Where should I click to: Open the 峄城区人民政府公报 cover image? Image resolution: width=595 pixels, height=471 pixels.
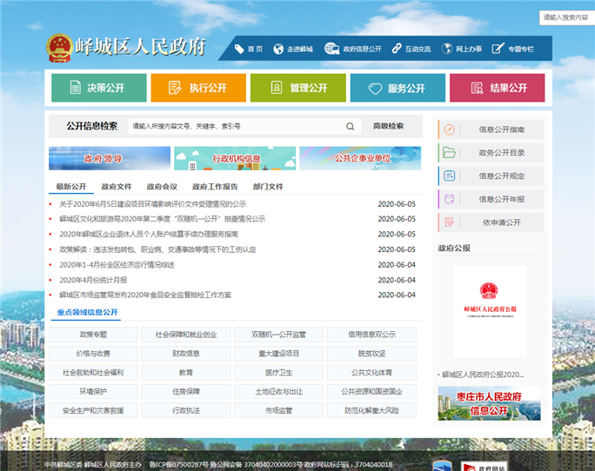pos(490,311)
